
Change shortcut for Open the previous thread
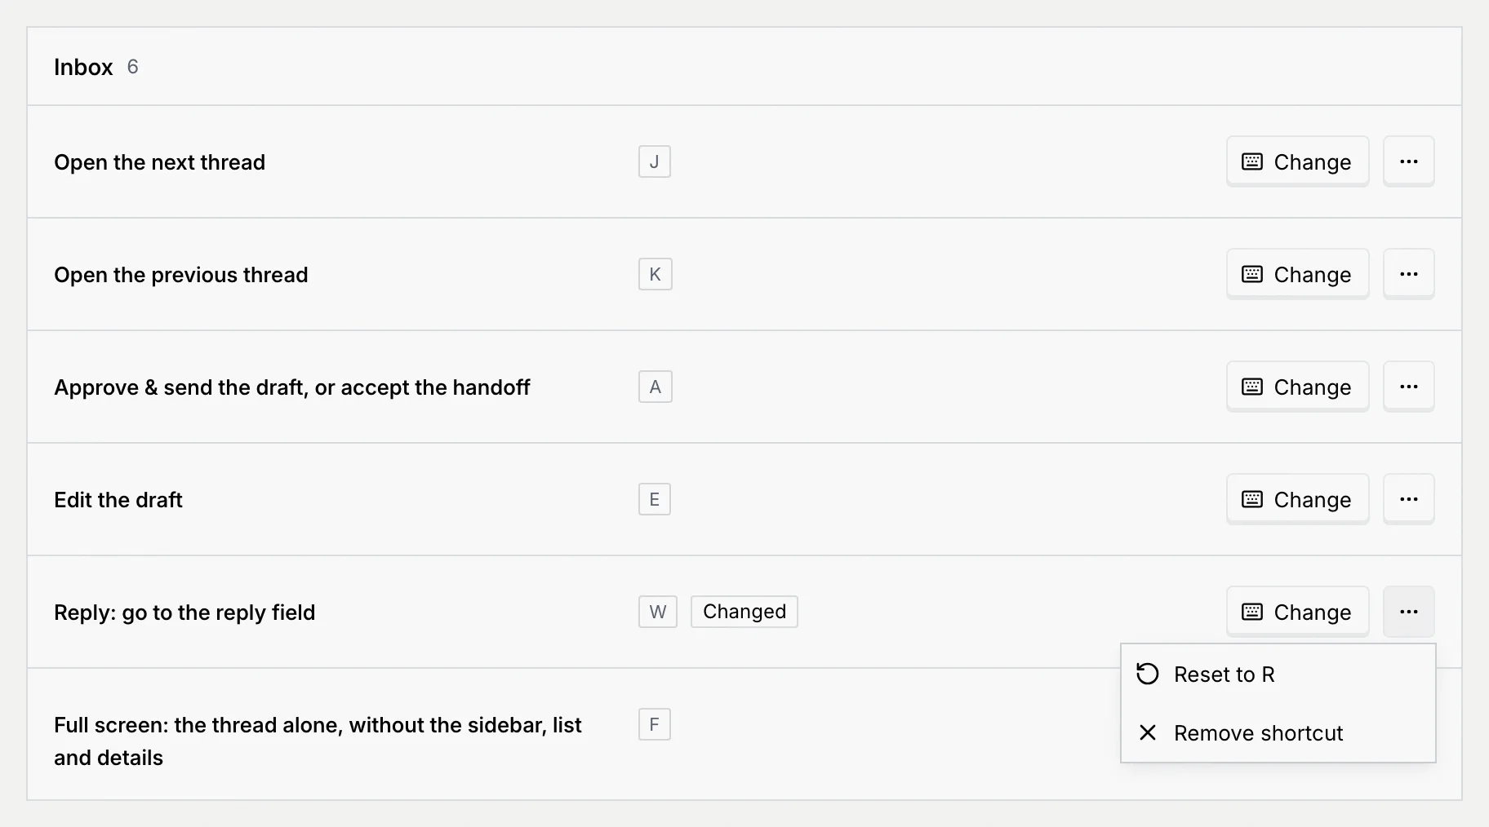[x=1297, y=274]
